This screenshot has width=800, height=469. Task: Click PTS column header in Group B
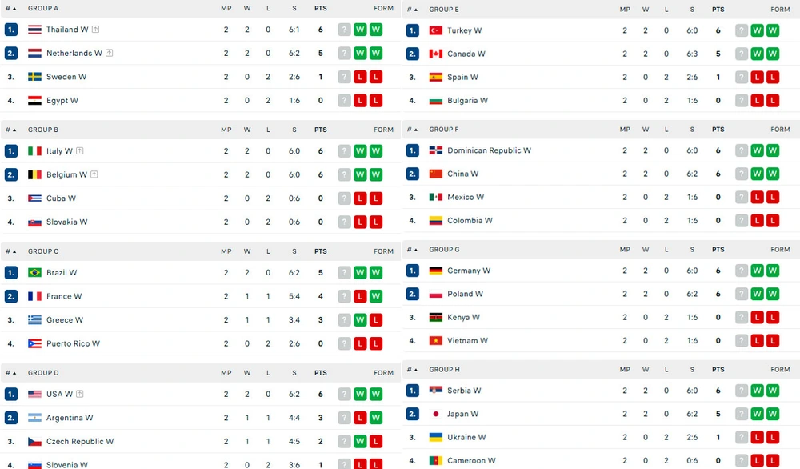(321, 130)
